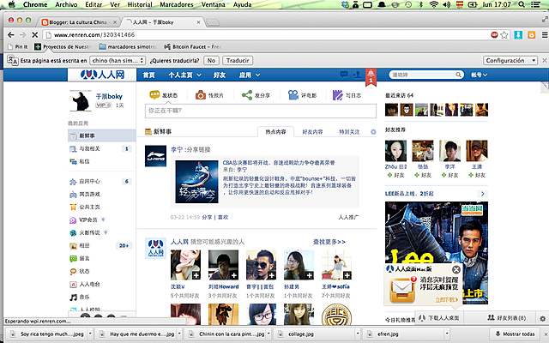549x343 pixels.
Task: Open the chat bar settings gear at bottom right
Action: (542, 318)
